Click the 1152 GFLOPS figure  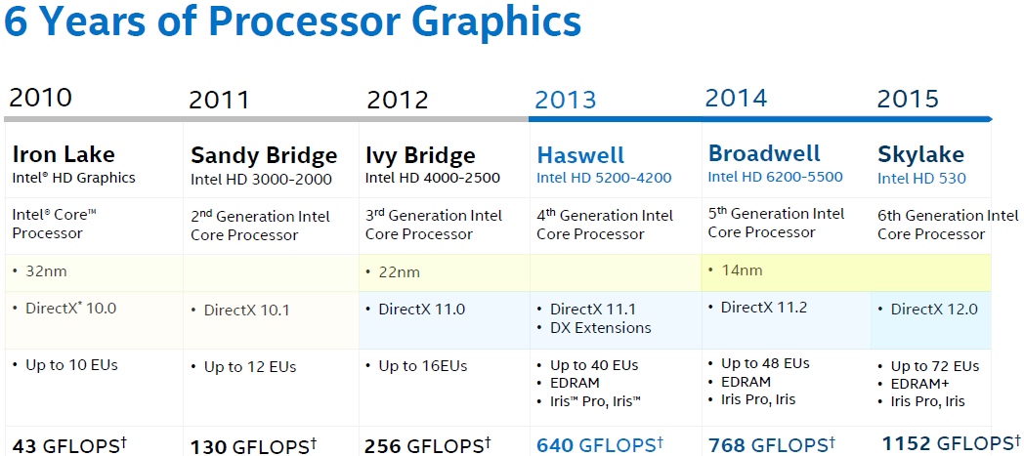point(948,443)
